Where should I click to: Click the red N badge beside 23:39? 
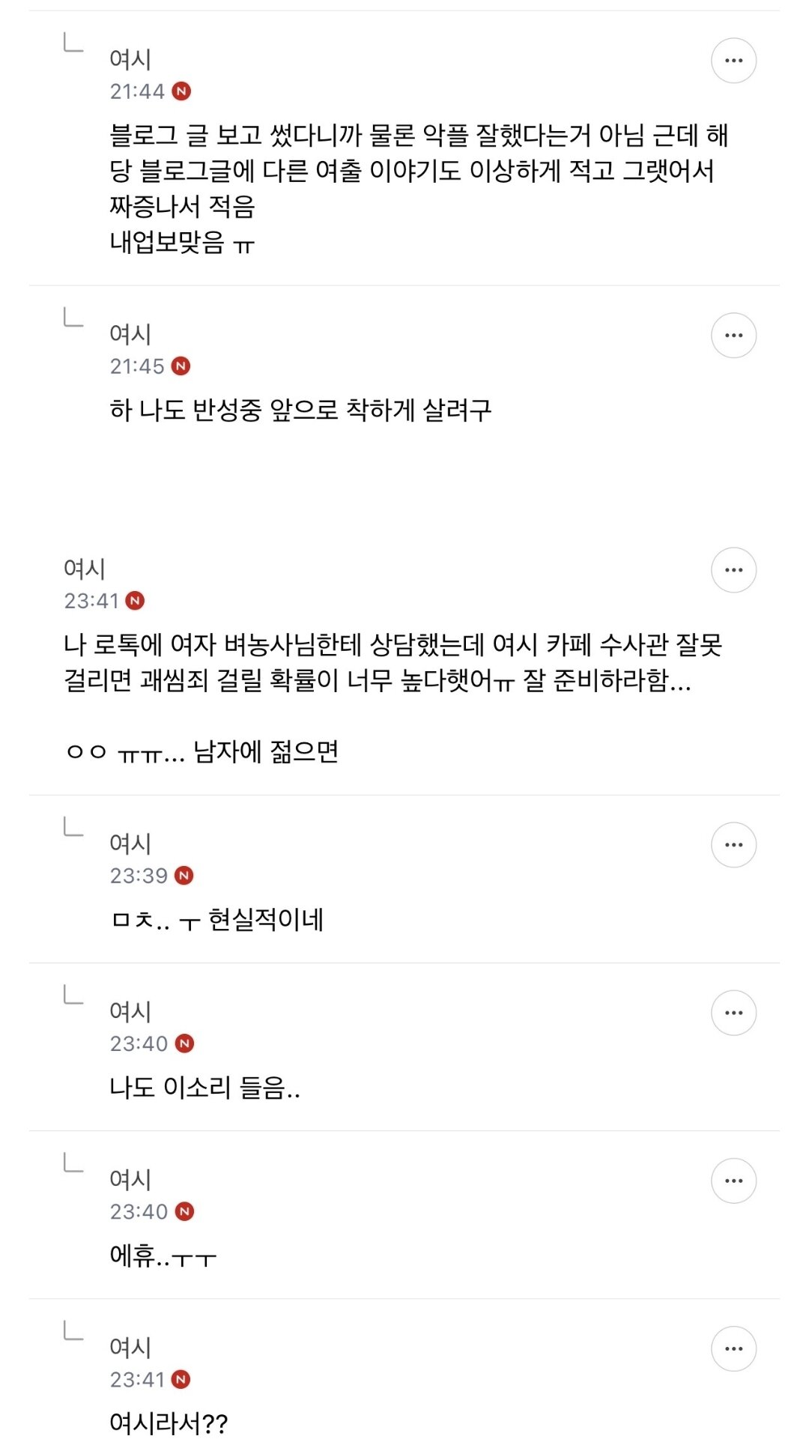click(184, 876)
